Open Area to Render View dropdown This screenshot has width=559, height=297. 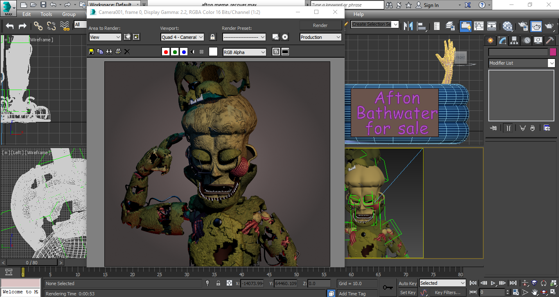pyautogui.click(x=105, y=37)
